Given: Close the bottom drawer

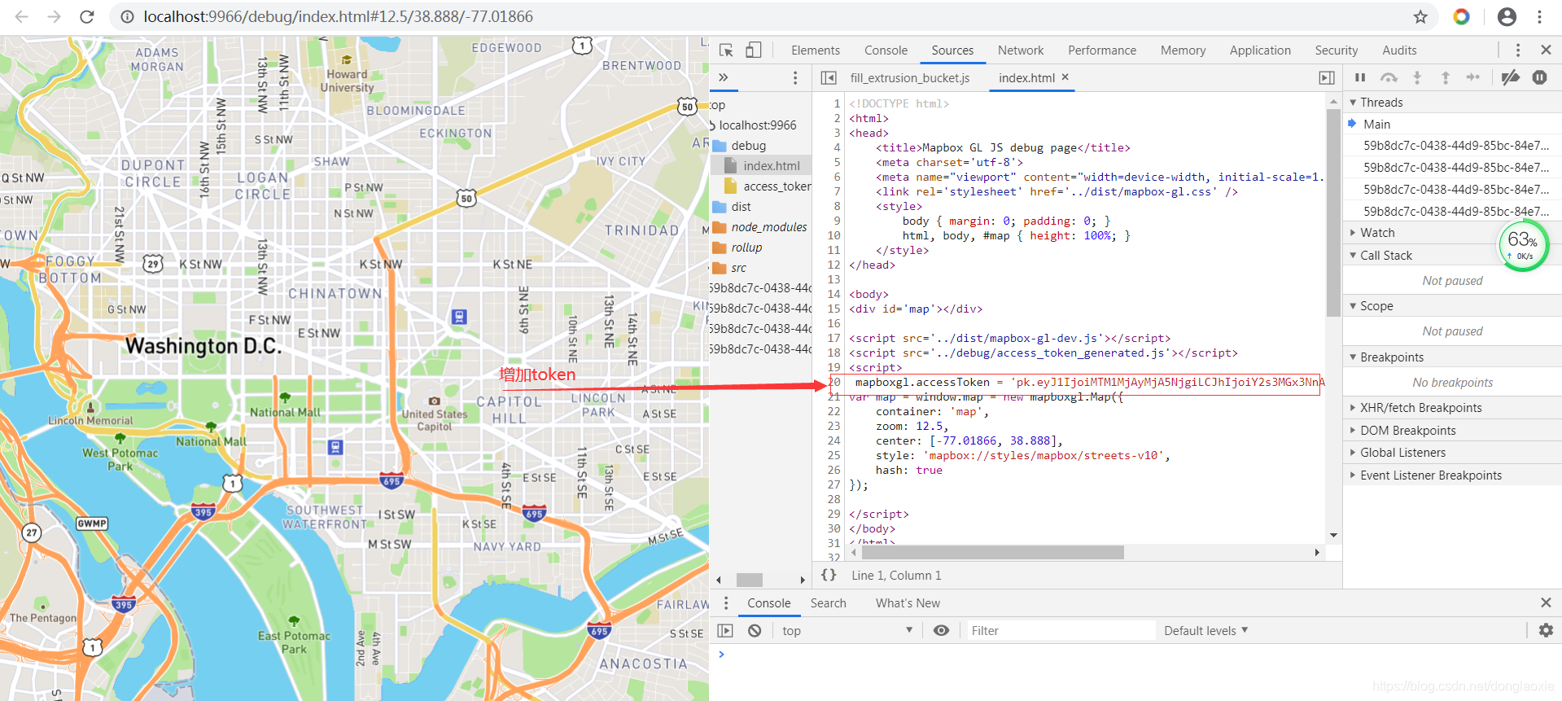Looking at the screenshot, I should pos(1546,602).
